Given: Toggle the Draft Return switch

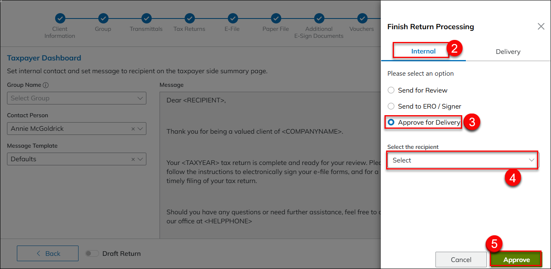Looking at the screenshot, I should coord(92,254).
